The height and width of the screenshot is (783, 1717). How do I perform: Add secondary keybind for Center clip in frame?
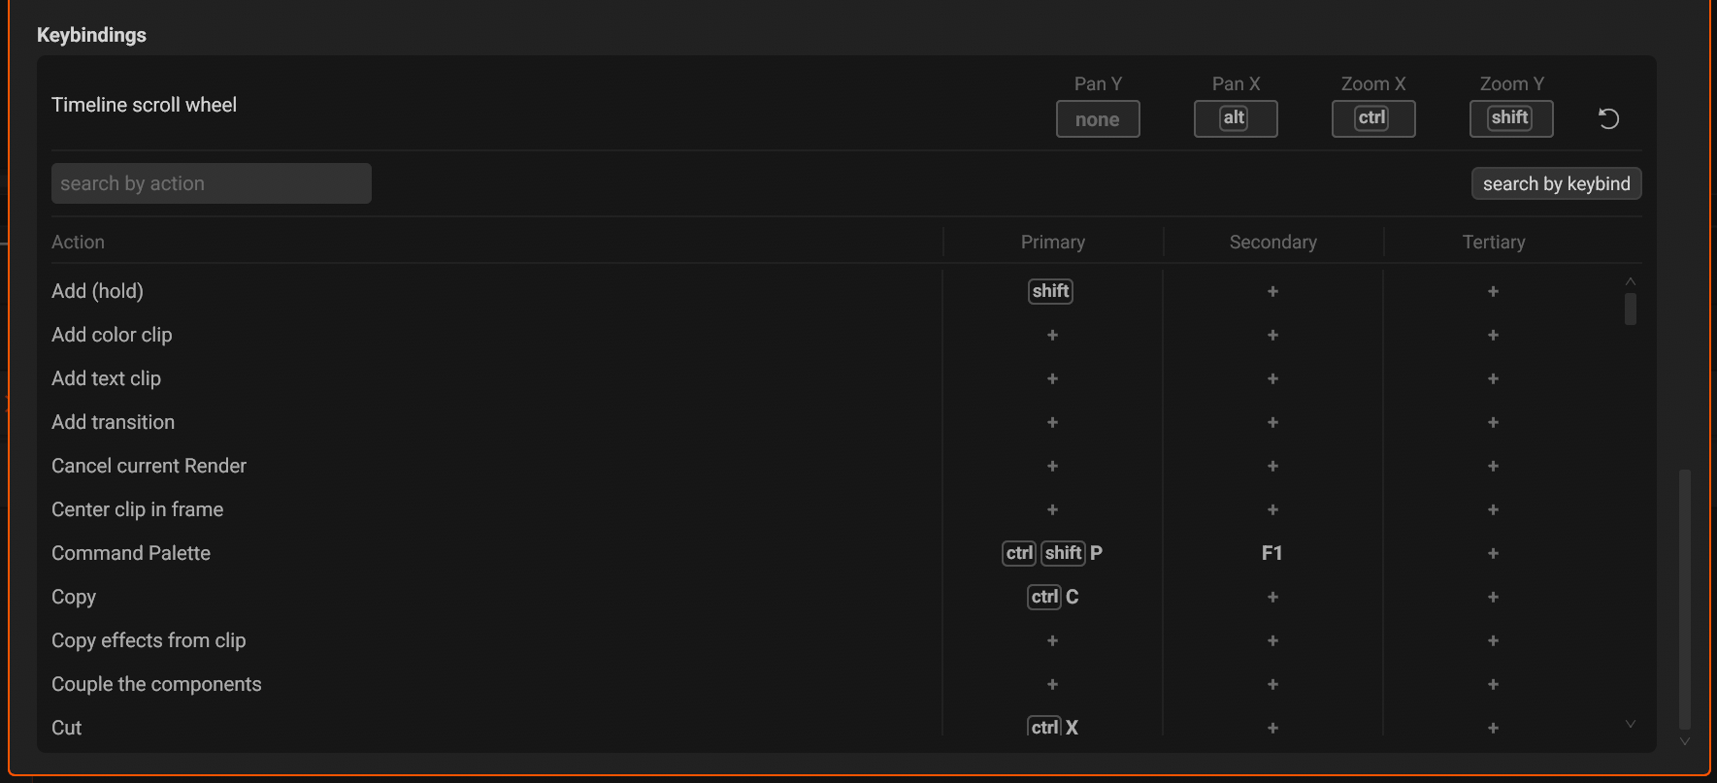tap(1272, 509)
